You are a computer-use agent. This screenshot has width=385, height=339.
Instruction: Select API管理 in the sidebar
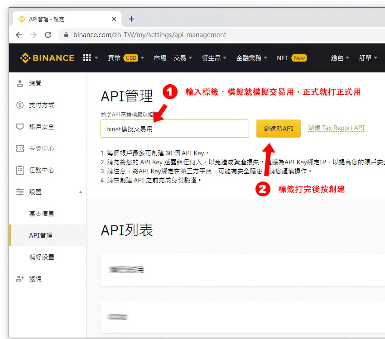click(x=48, y=235)
